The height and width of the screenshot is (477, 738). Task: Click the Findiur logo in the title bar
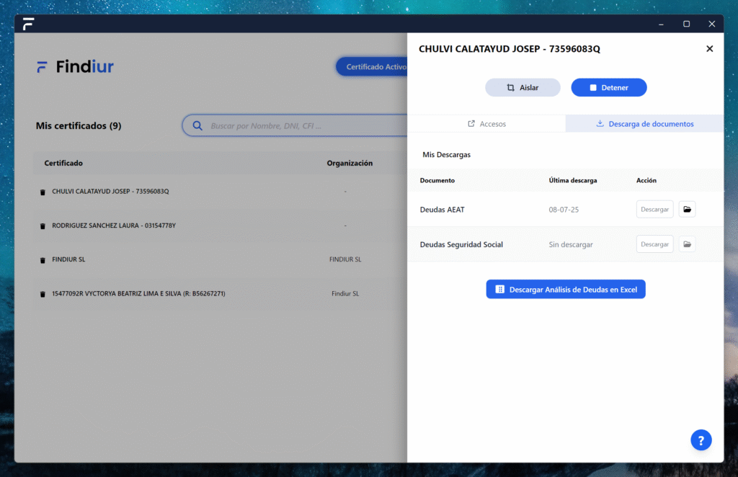pyautogui.click(x=28, y=24)
